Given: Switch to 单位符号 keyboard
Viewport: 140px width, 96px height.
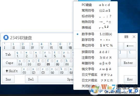Looking at the screenshot, I should tap(95, 46).
